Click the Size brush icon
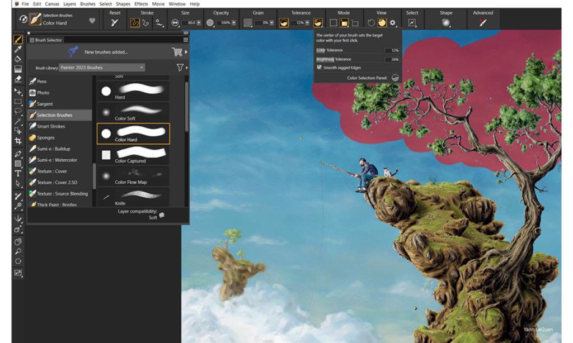This screenshot has height=343, width=573. coord(175,22)
